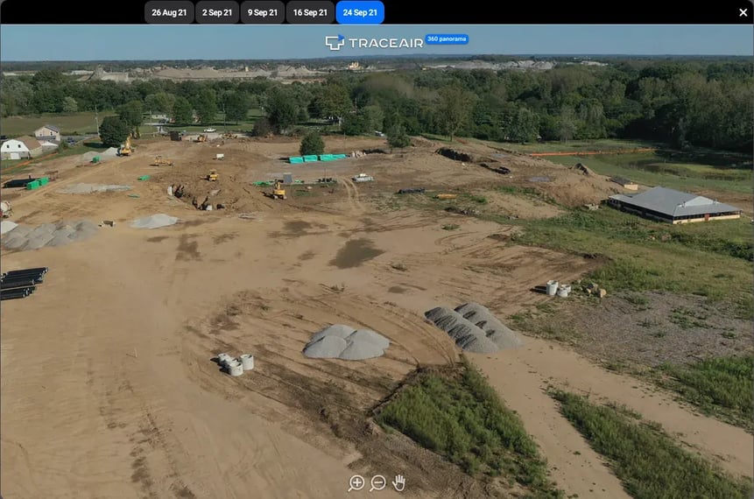The width and height of the screenshot is (754, 499).
Task: Switch to the 2 Sep 21 date tab
Action: point(217,12)
